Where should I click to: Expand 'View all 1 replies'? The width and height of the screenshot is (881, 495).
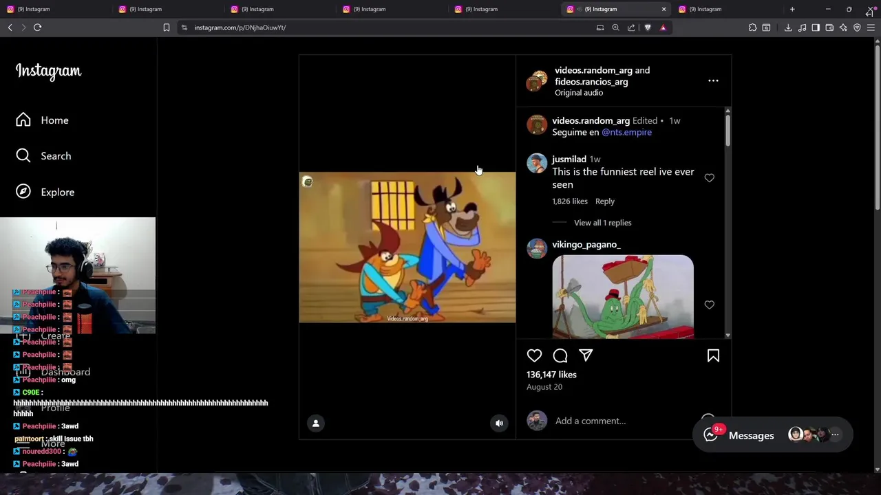(603, 223)
